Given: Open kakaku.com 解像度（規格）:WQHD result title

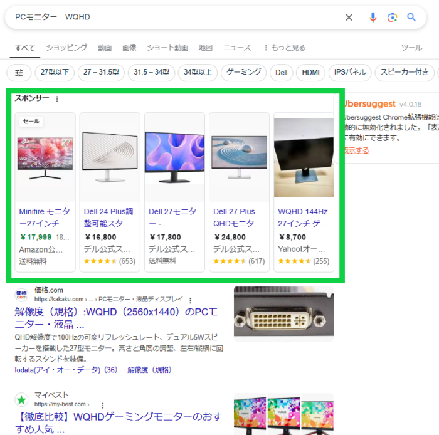Looking at the screenshot, I should [x=116, y=318].
